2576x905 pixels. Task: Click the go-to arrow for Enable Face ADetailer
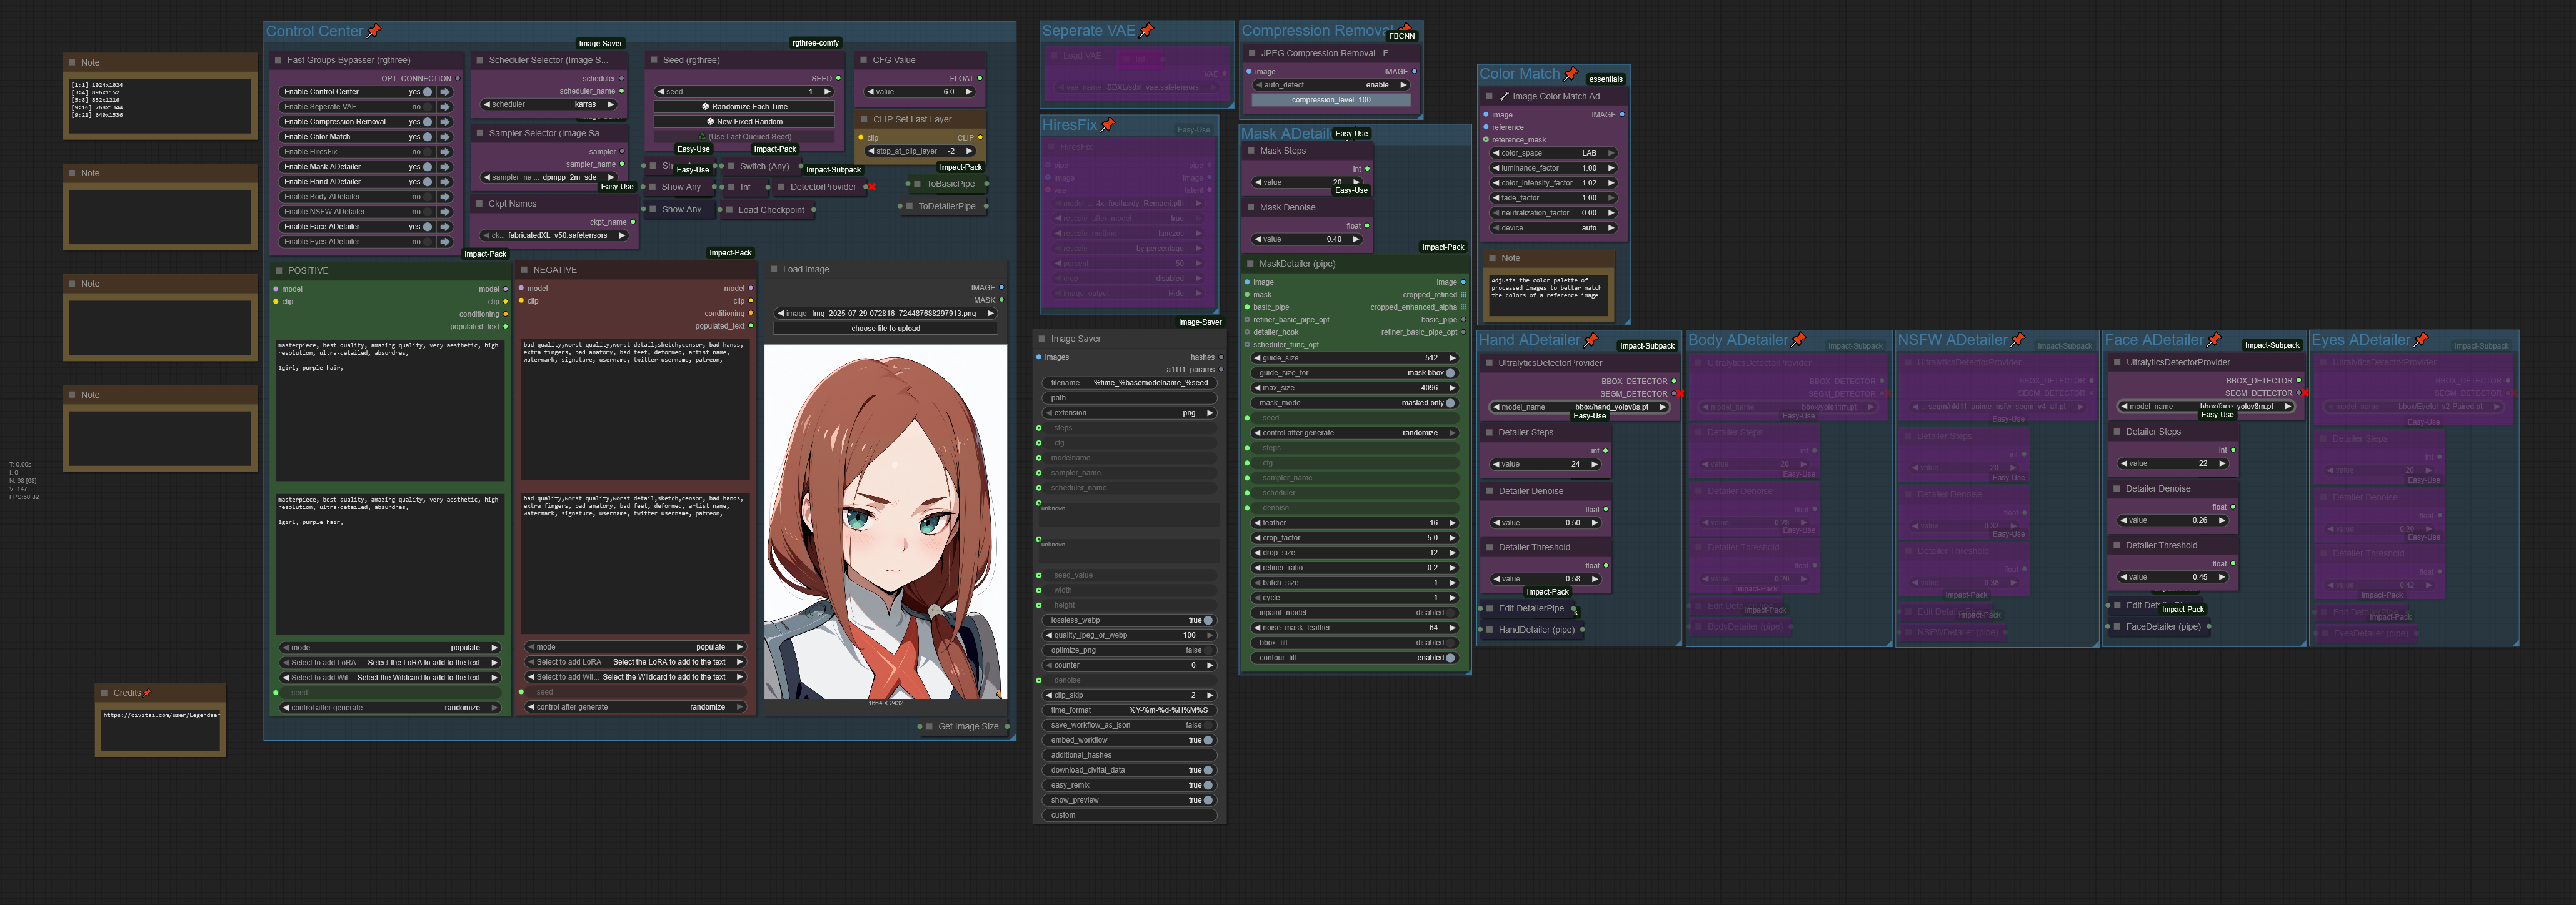(x=445, y=227)
